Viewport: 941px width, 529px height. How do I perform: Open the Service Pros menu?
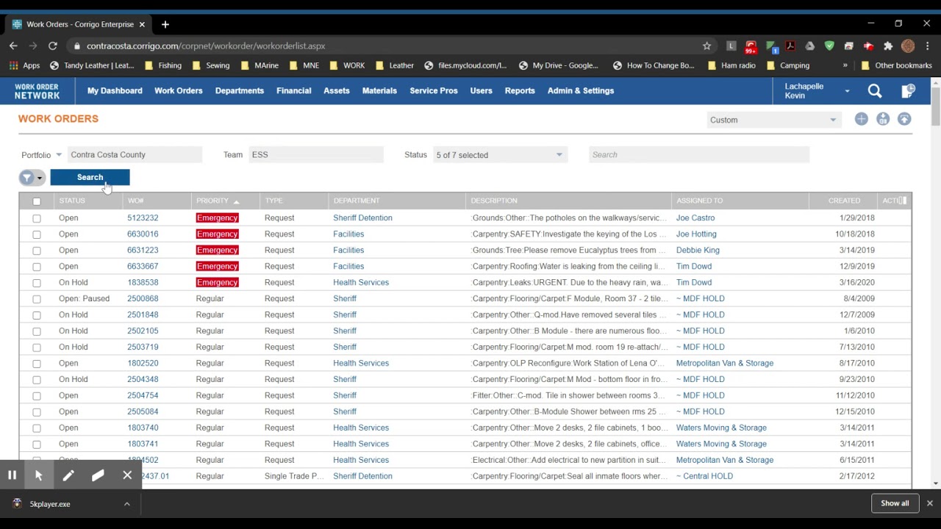tap(433, 91)
